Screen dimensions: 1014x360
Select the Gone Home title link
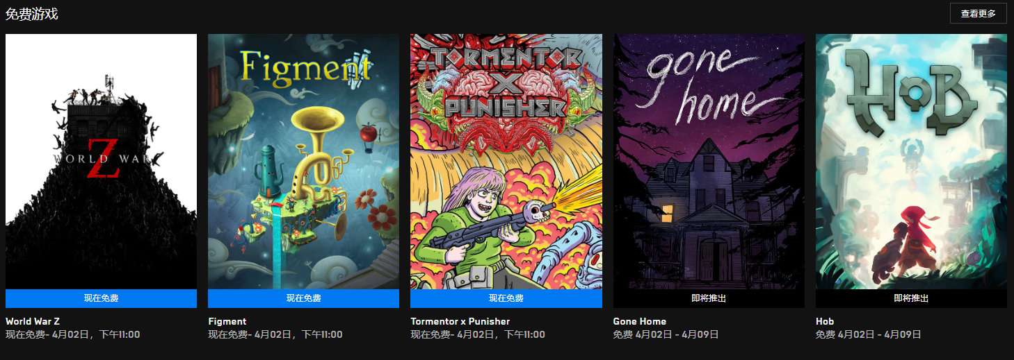point(640,321)
